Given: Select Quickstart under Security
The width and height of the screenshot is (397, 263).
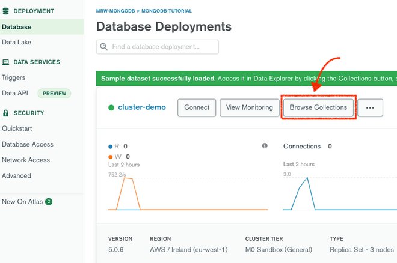Looking at the screenshot, I should [x=17, y=128].
